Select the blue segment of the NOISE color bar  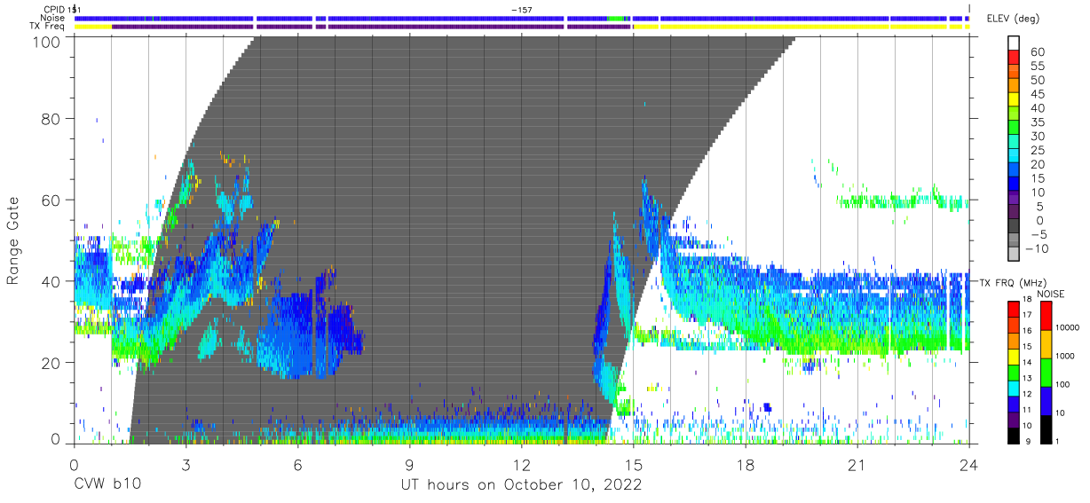pos(1046,402)
